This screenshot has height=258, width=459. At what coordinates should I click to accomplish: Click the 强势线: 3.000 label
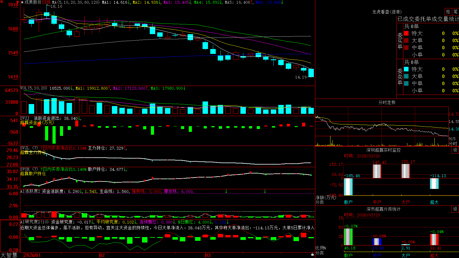[146, 191]
